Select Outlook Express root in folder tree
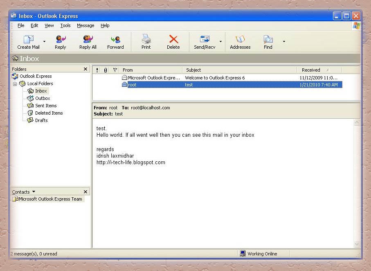Viewport: 371px width, 271px height. coord(36,76)
